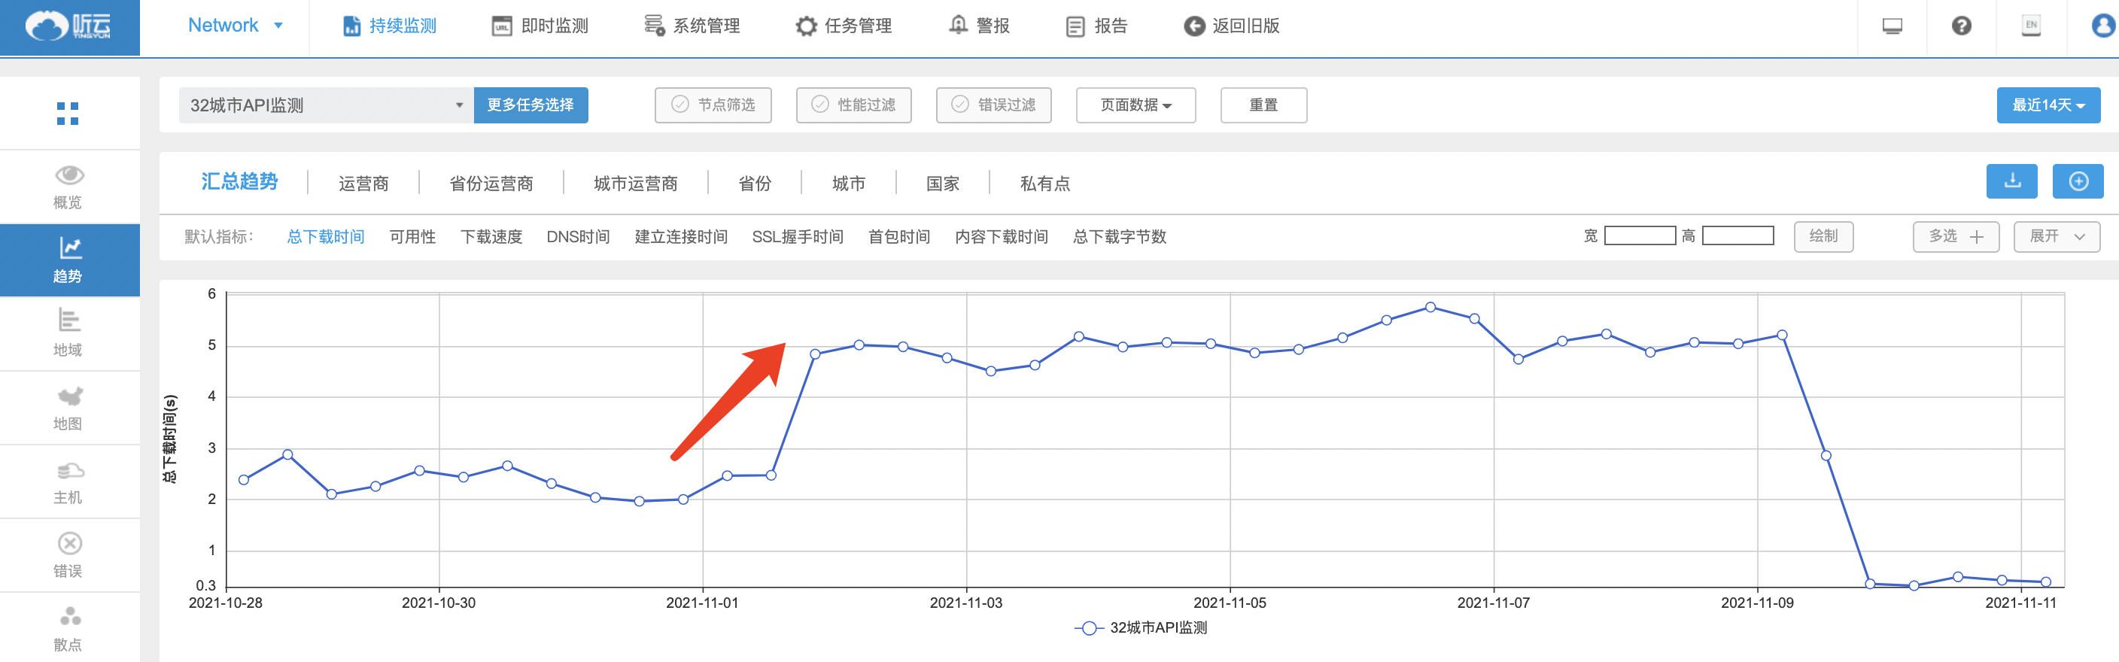The width and height of the screenshot is (2119, 662).
Task: Click the download chart data icon
Action: pyautogui.click(x=2011, y=181)
